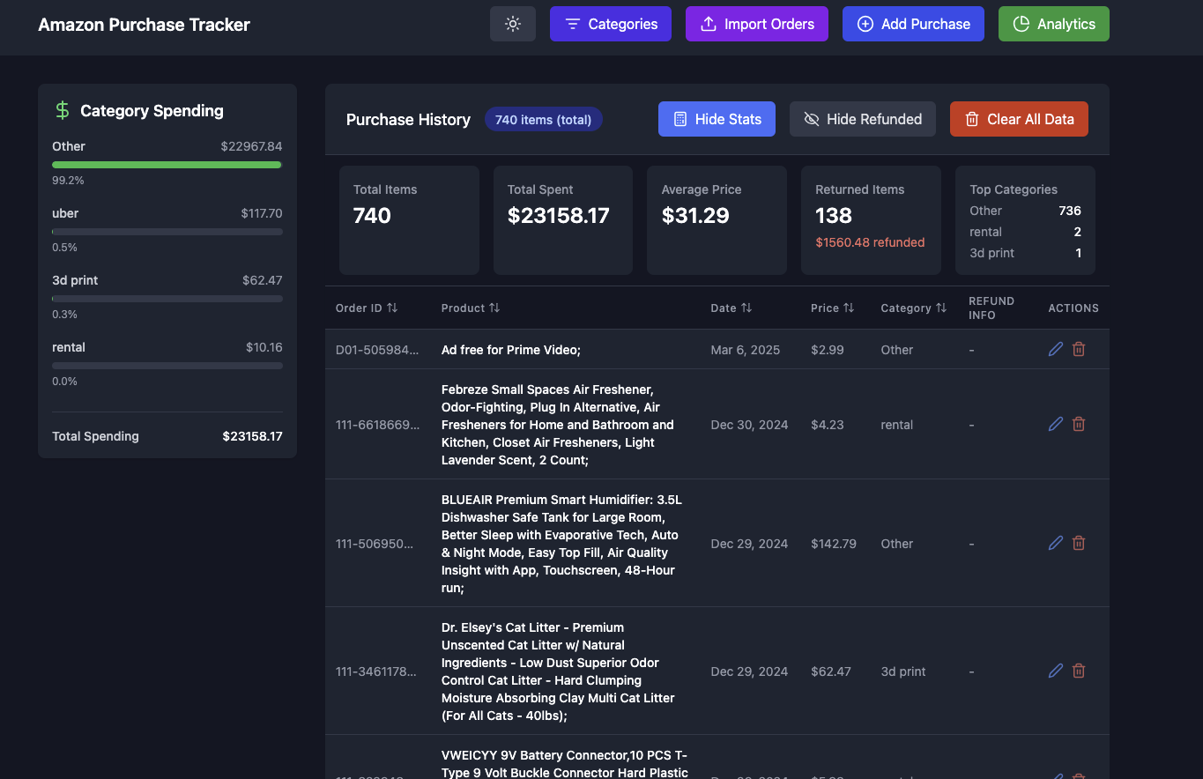Click the Average Price $31.29 card
The width and height of the screenshot is (1203, 779).
click(x=717, y=220)
